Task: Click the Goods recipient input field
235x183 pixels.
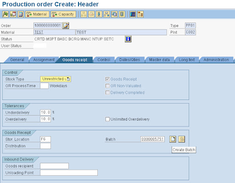Action: click(x=54, y=166)
